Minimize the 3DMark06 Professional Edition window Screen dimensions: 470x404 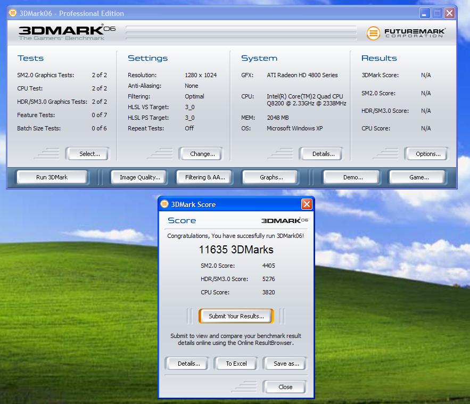pos(424,13)
